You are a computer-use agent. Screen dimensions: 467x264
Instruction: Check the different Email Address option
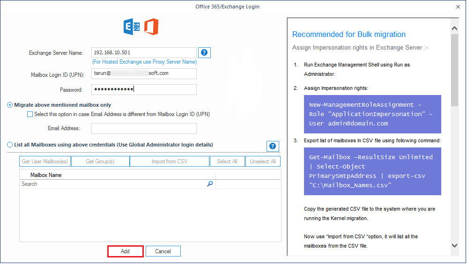pyautogui.click(x=30, y=114)
